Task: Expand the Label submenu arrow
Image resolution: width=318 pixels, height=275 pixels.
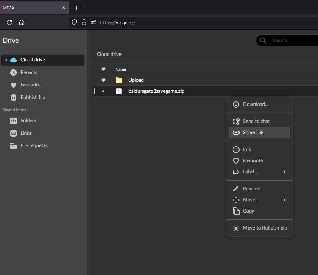Action: (x=284, y=172)
